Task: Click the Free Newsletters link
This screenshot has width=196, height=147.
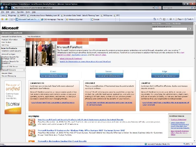Action: click(x=34, y=36)
